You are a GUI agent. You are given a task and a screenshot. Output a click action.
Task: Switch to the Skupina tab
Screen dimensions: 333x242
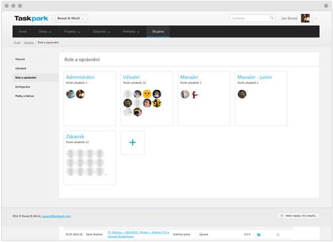(158, 32)
